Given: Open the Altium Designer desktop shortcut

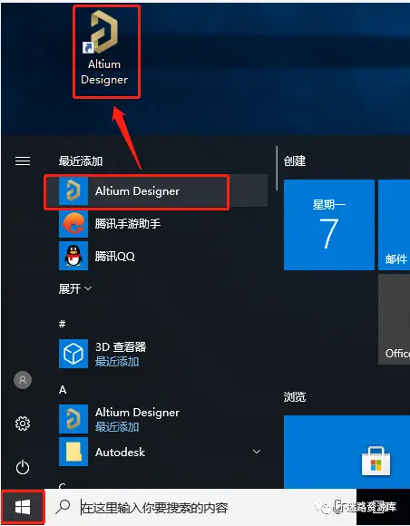Looking at the screenshot, I should [x=104, y=49].
